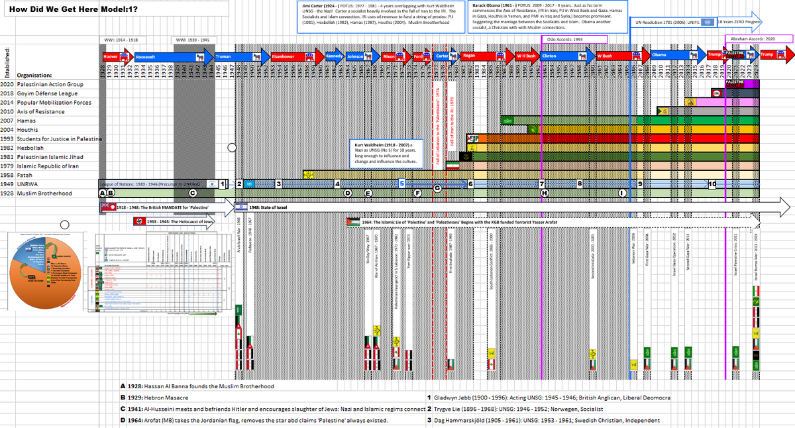Click the Houthis emblem starting the gold bar
Image resolution: width=795 pixels, height=428 pixels.
[x=533, y=129]
